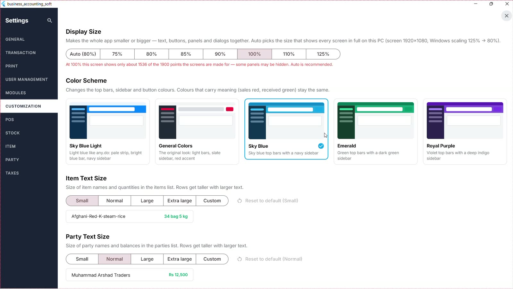Switch to the Modules section

coord(29,93)
